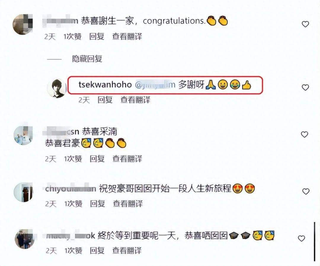View translation of tsekwanhoho's reply
320x266 pixels.
click(135, 100)
